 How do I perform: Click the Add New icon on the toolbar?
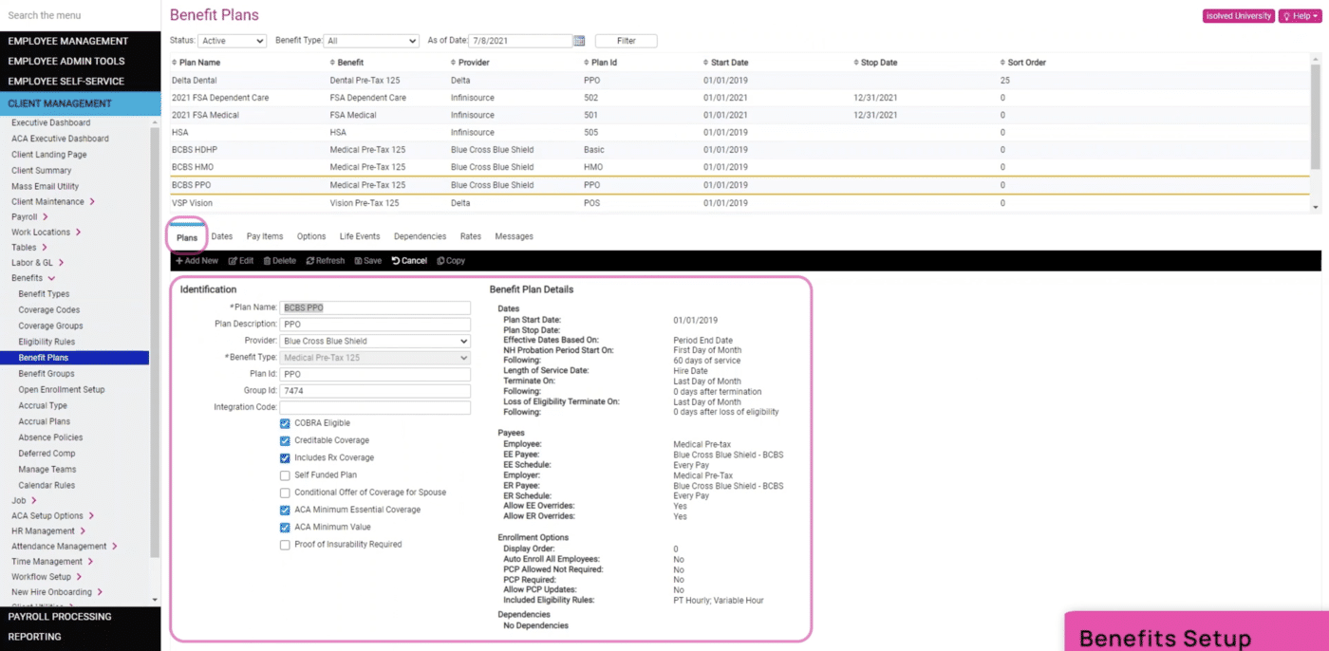(184, 260)
